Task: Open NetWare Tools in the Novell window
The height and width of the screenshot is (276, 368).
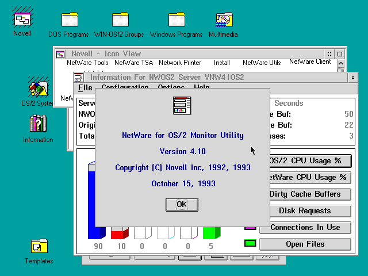Action: tap(87, 63)
